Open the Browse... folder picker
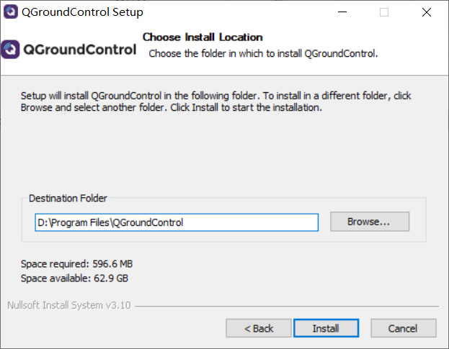The image size is (449, 349). coord(369,222)
